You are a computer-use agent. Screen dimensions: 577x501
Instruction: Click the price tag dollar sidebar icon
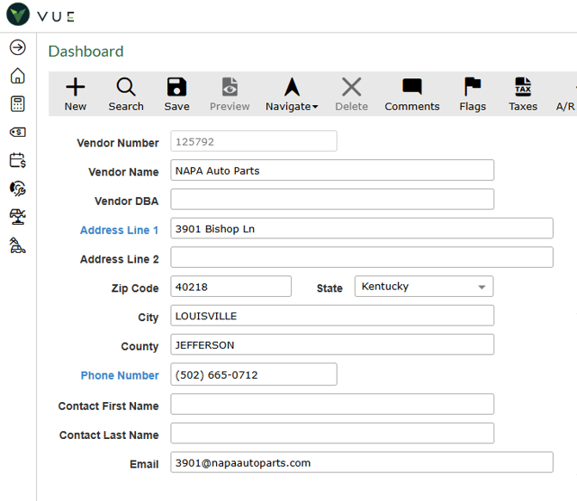coord(17,132)
